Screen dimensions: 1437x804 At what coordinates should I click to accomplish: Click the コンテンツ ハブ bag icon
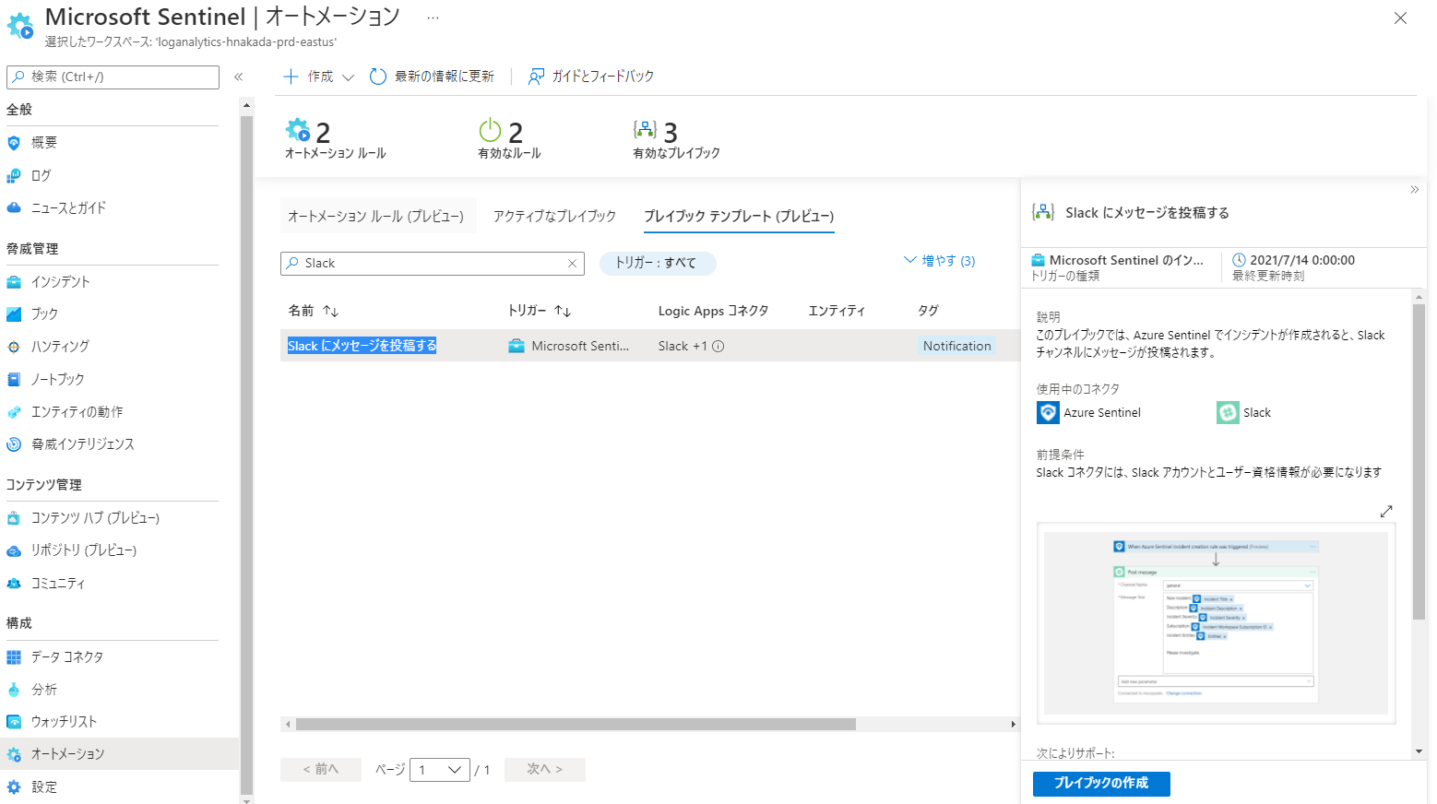click(x=14, y=518)
